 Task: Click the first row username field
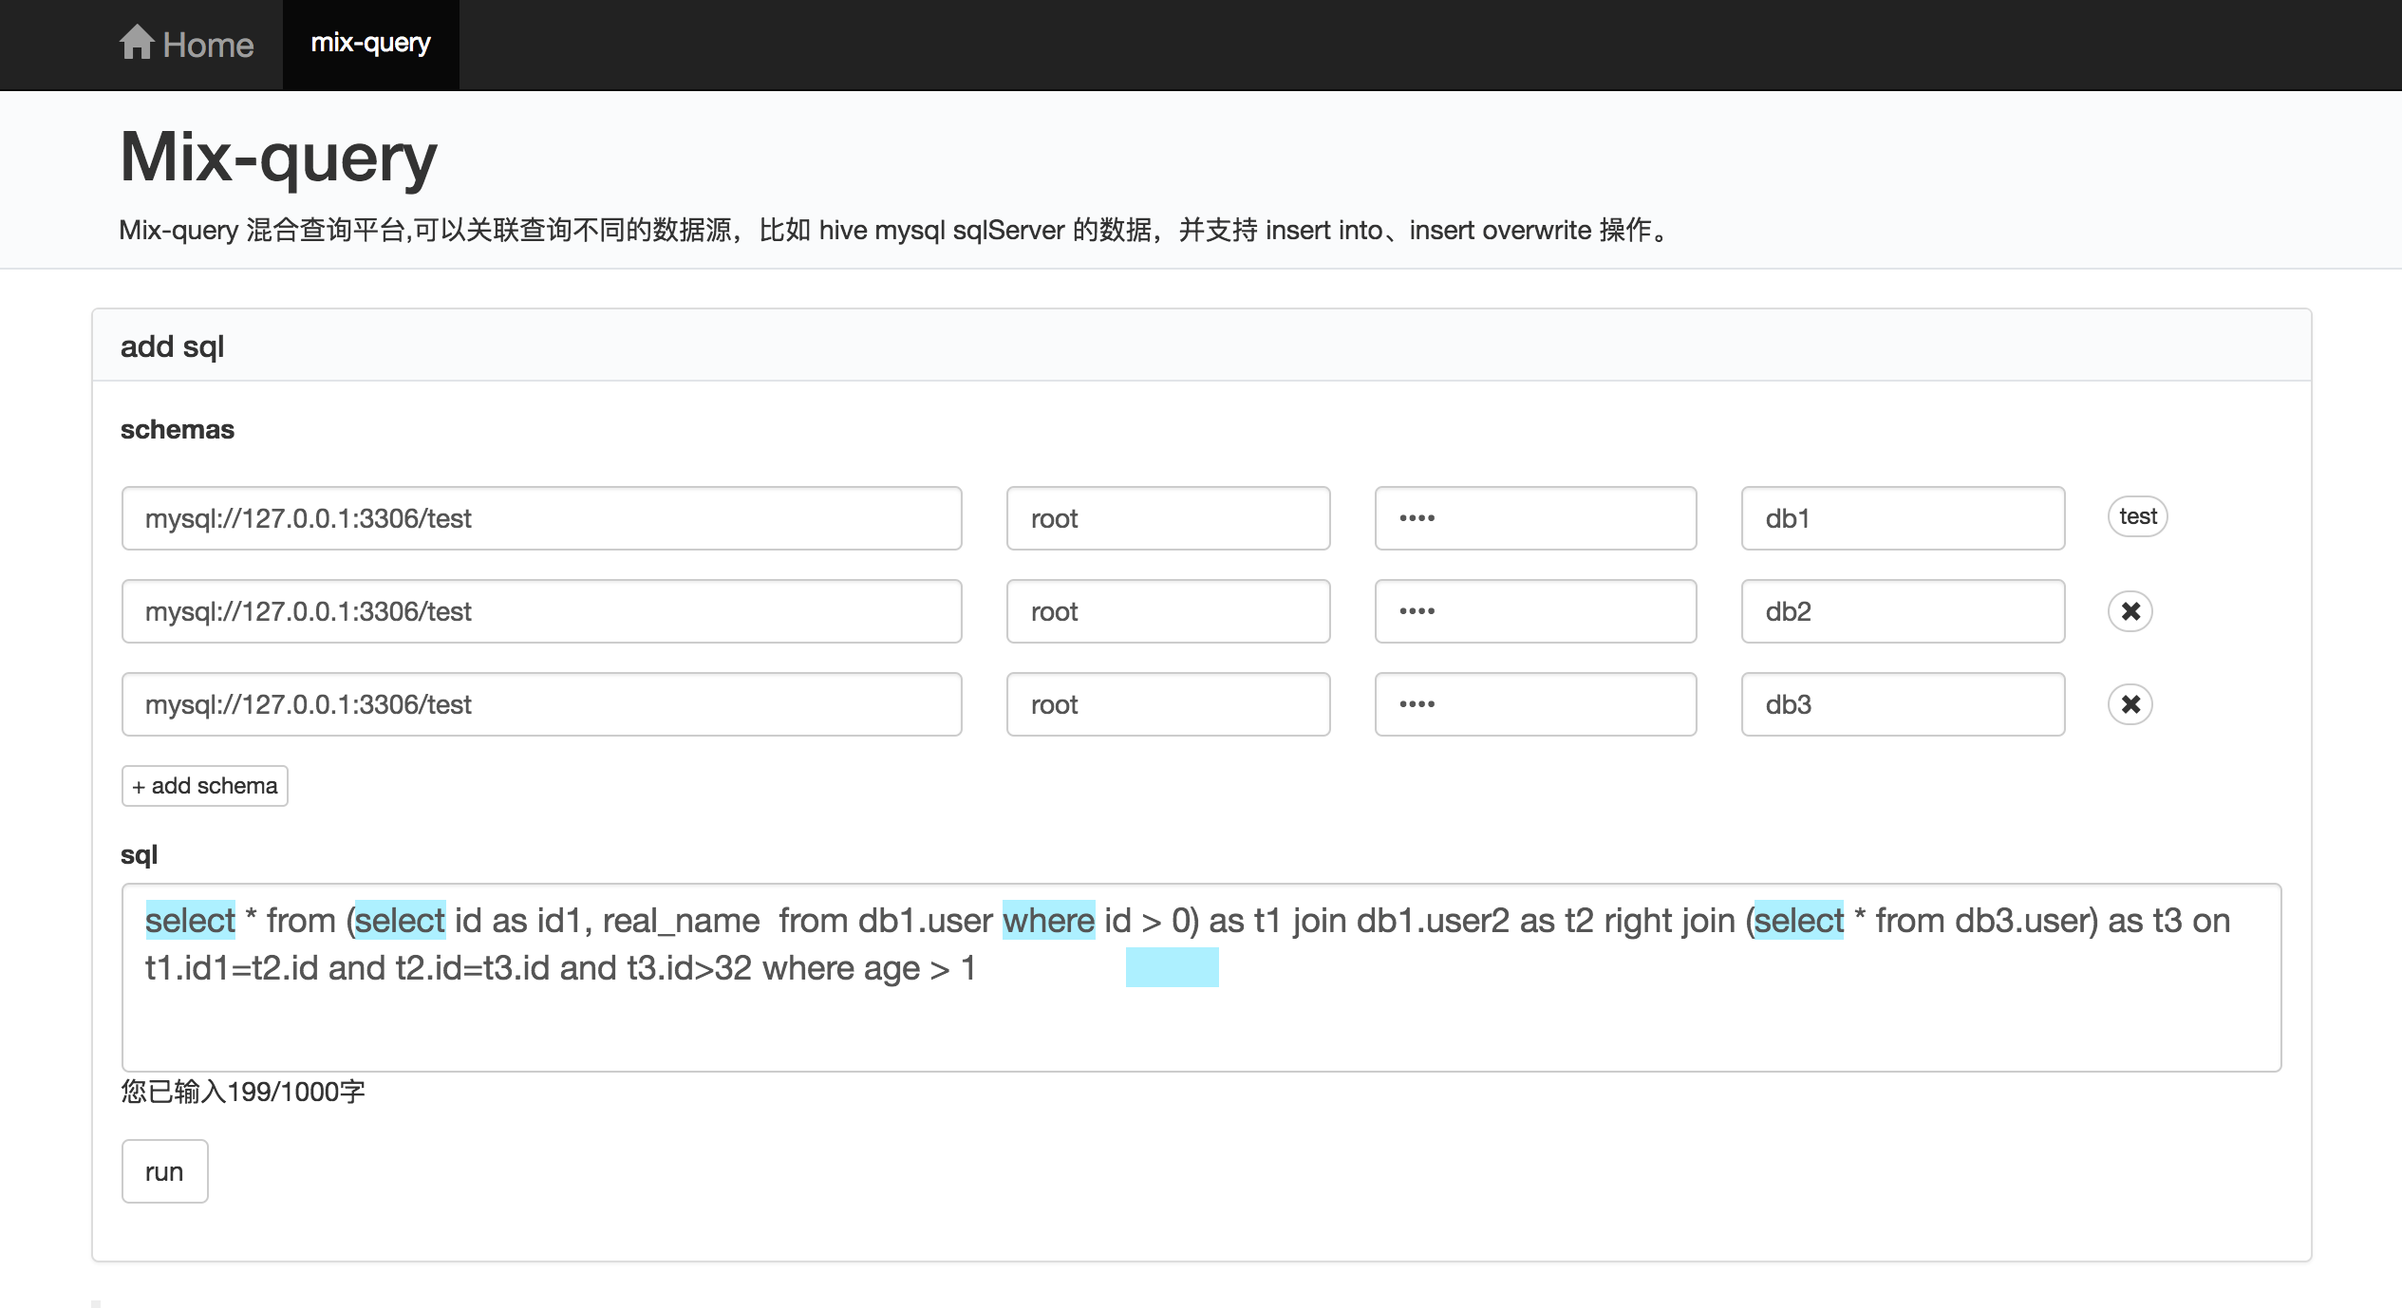tap(1168, 518)
